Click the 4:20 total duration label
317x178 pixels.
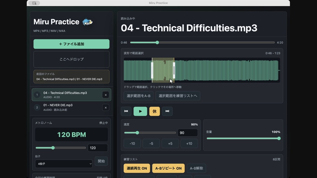[280, 43]
